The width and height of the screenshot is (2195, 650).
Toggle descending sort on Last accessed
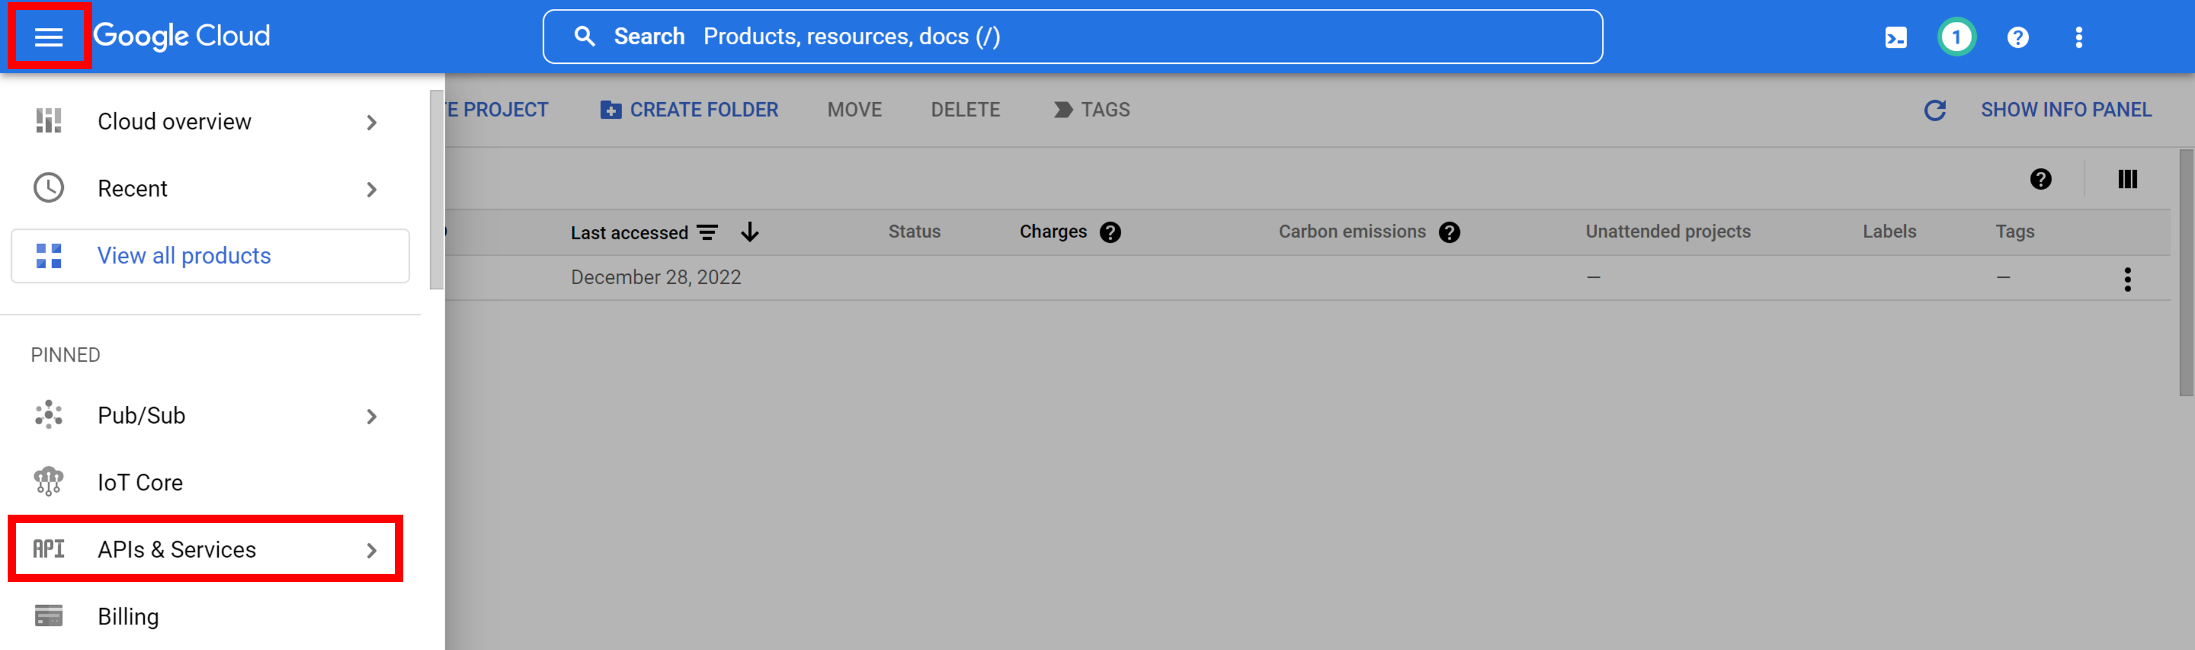tap(749, 232)
